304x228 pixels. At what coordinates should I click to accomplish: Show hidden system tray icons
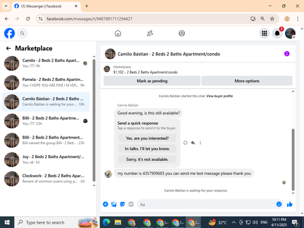233,223
